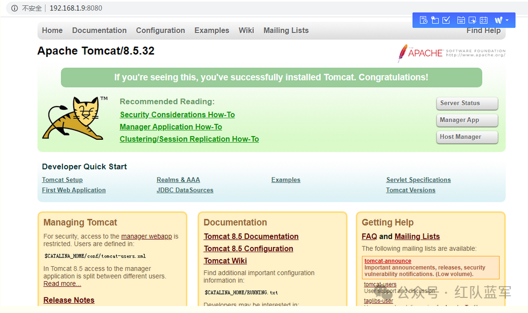Open the Servlet Specifications link

click(419, 180)
